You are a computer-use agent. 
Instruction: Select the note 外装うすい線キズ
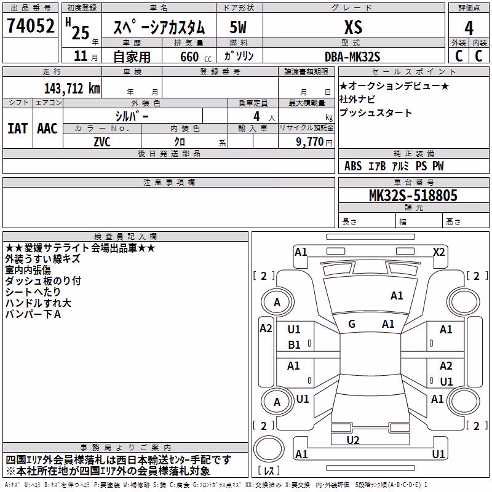(43, 259)
